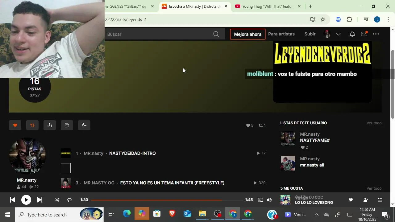Repost the playlist with the repost button
This screenshot has height=222, width=395.
click(x=32, y=125)
